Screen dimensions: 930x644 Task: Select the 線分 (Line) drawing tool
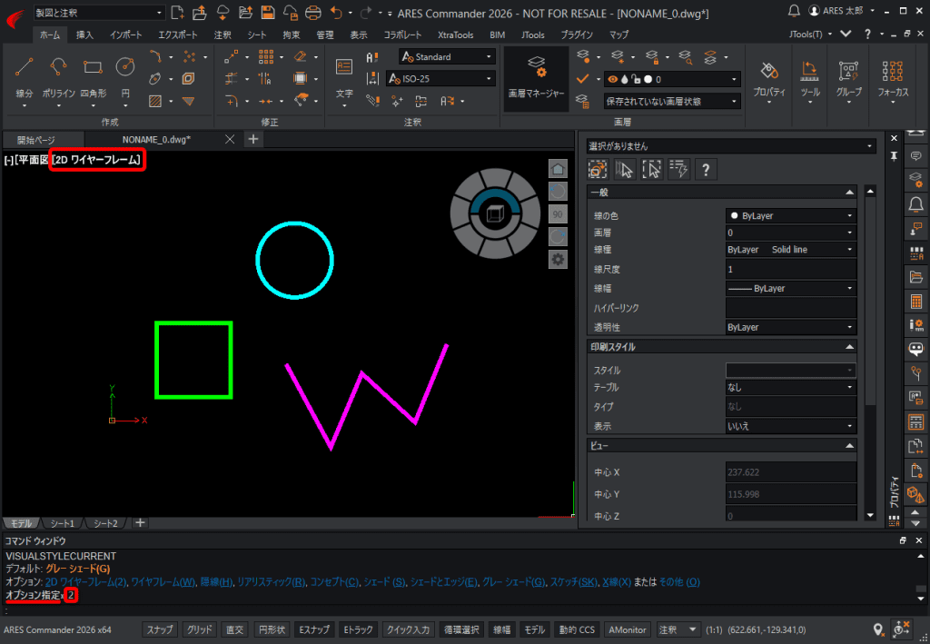point(25,66)
